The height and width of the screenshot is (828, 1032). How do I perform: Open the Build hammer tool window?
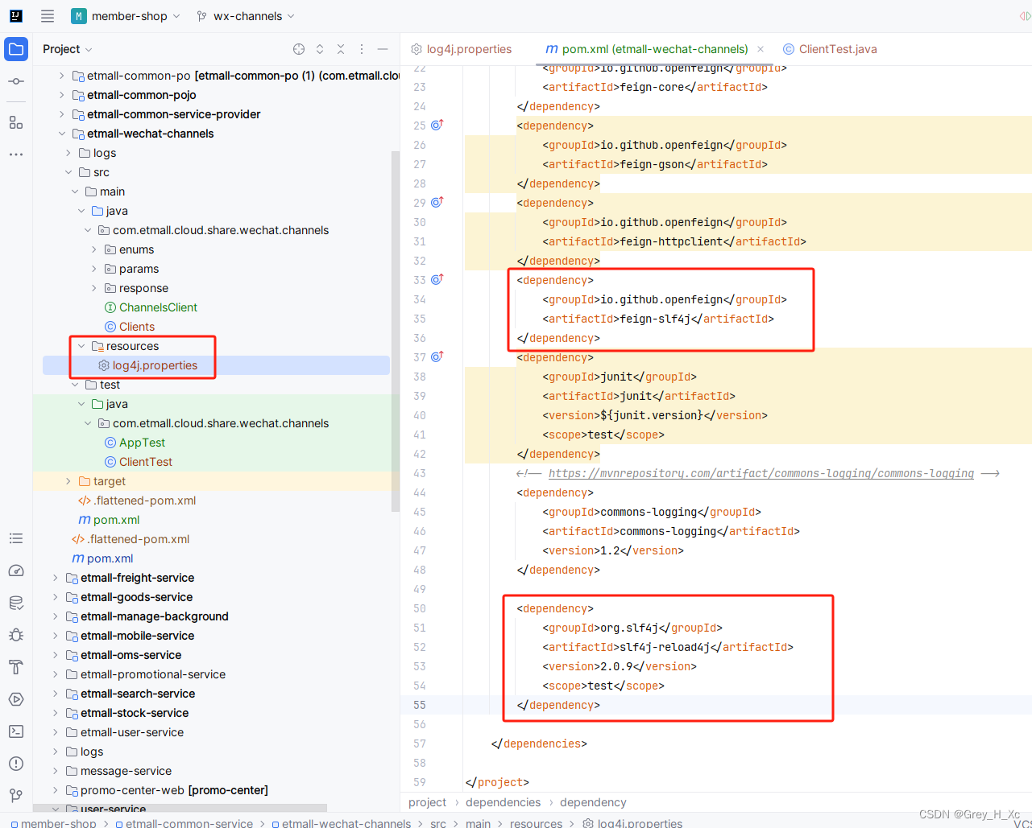pos(16,667)
